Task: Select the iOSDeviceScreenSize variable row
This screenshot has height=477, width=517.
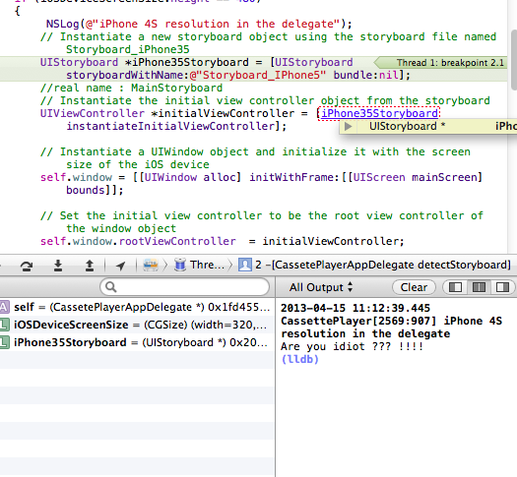Action: pyautogui.click(x=137, y=325)
